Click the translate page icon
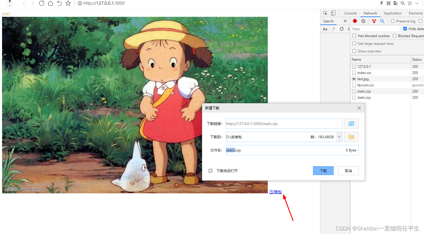Viewport: 424px width, 234px height. tap(396, 3)
